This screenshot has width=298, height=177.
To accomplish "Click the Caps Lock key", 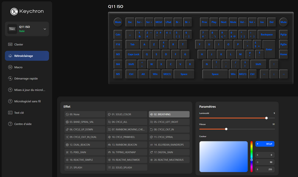I will 134,54.
